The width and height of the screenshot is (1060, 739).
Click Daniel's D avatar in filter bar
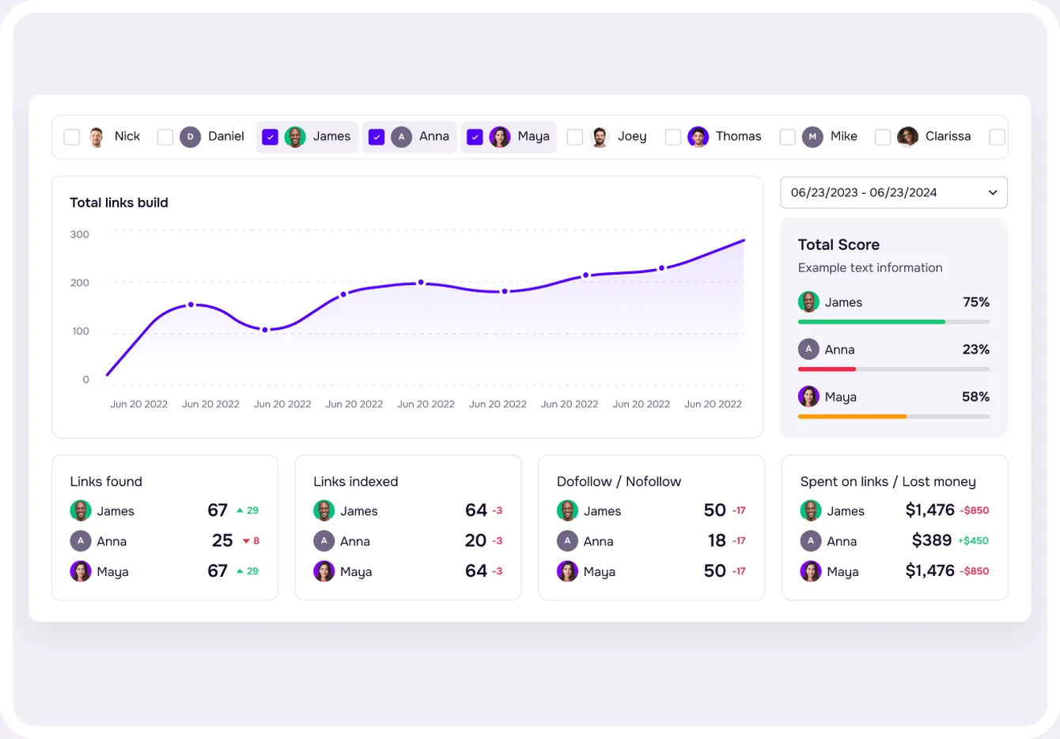[x=191, y=137]
